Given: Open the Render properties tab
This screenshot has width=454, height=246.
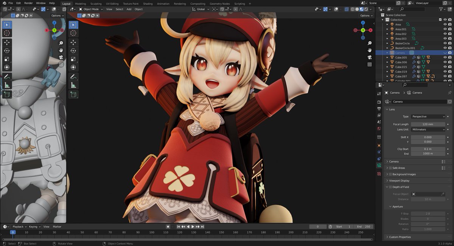Looking at the screenshot, I should pos(379,102).
